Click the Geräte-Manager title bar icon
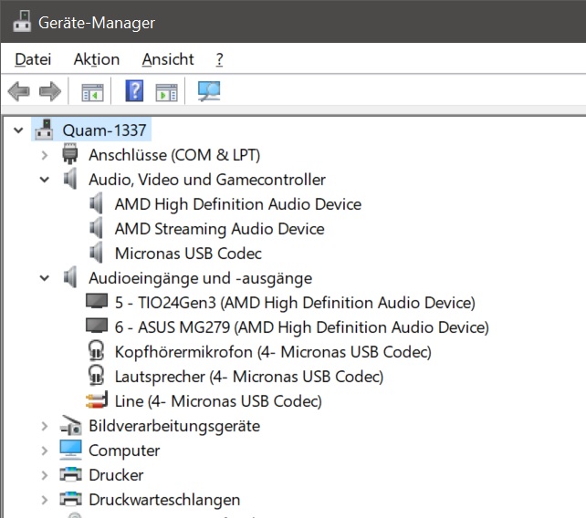 click(22, 22)
